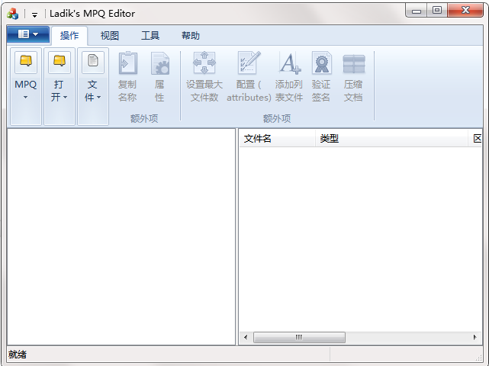Click the MPQ folder icon in ribbon
This screenshot has width=489, height=366.
coord(26,61)
